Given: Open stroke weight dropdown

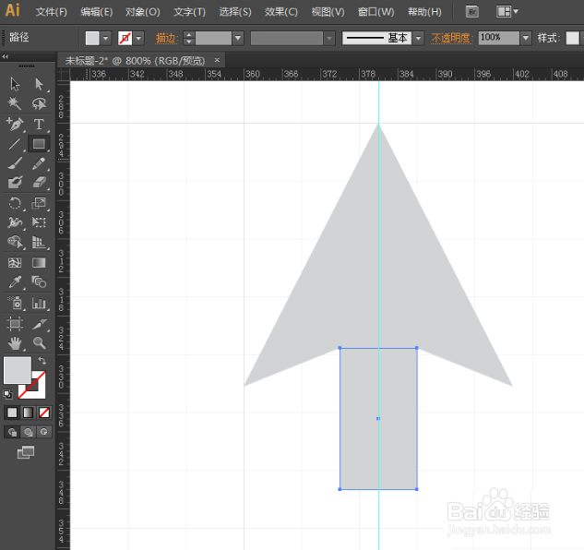Looking at the screenshot, I should point(238,38).
